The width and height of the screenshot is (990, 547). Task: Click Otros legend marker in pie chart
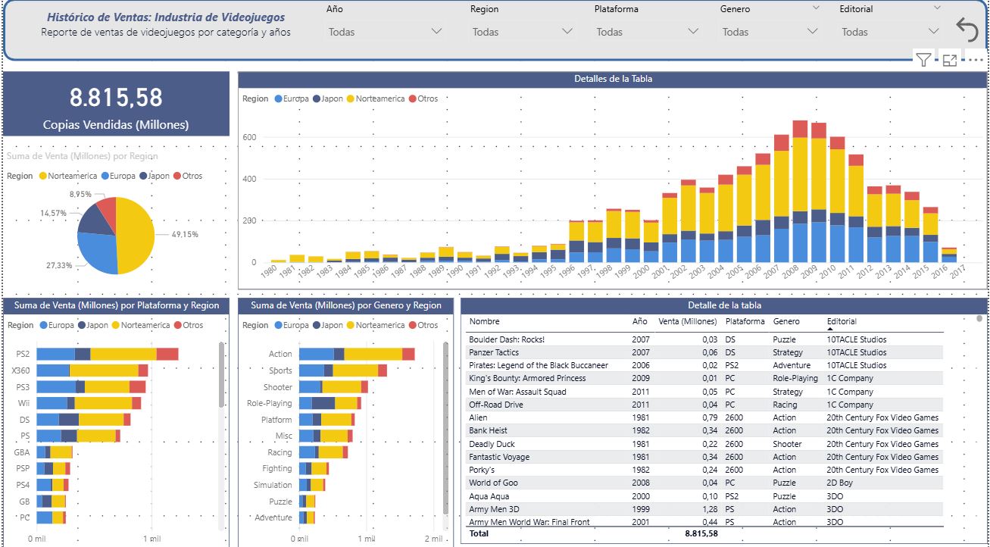tap(177, 176)
